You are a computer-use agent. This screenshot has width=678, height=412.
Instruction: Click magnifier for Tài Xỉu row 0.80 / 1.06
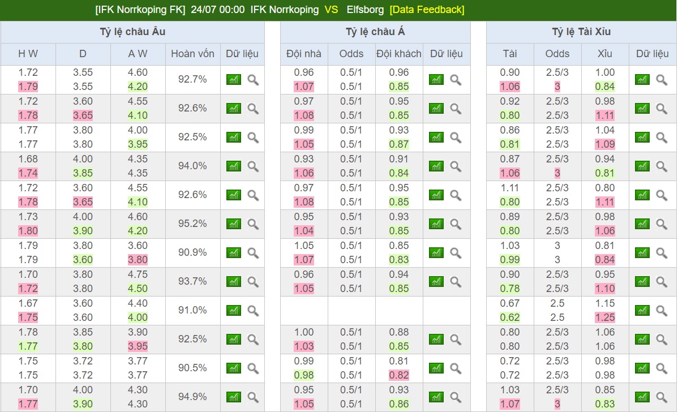tap(662, 340)
